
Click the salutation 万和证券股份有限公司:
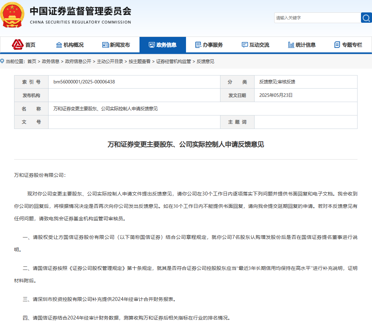(x=40, y=175)
